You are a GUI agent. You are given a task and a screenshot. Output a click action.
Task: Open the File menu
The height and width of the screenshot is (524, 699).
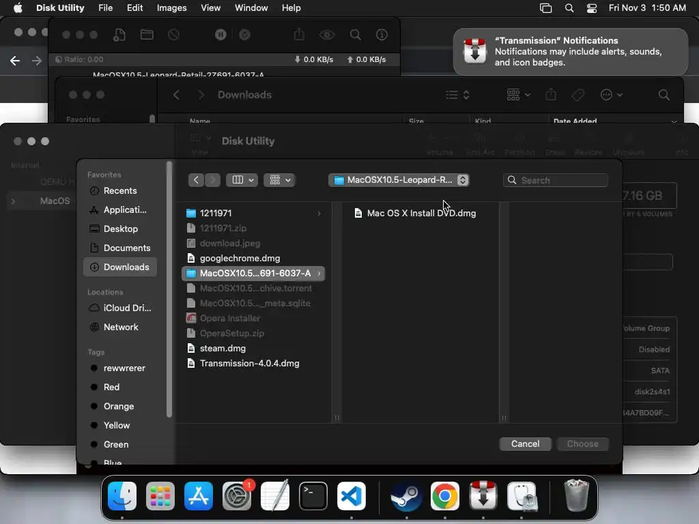tap(105, 8)
